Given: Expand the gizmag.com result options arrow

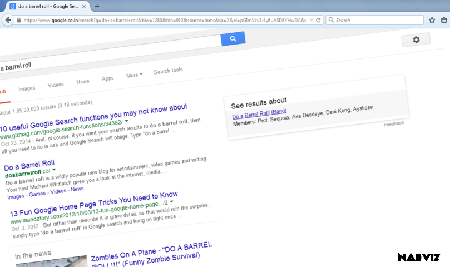Looking at the screenshot, I should pyautogui.click(x=126, y=121).
